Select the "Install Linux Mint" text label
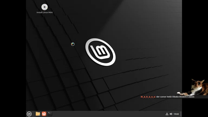208x117 pixels. pos(45,12)
